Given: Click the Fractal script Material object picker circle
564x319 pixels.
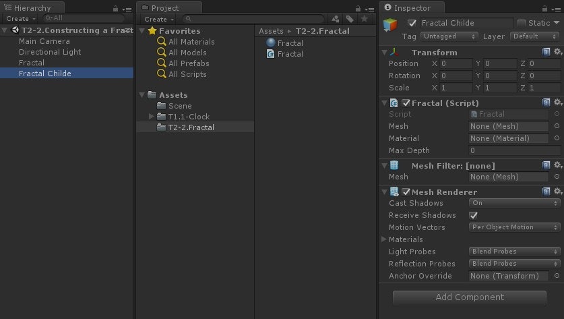Looking at the screenshot, I should click(557, 138).
